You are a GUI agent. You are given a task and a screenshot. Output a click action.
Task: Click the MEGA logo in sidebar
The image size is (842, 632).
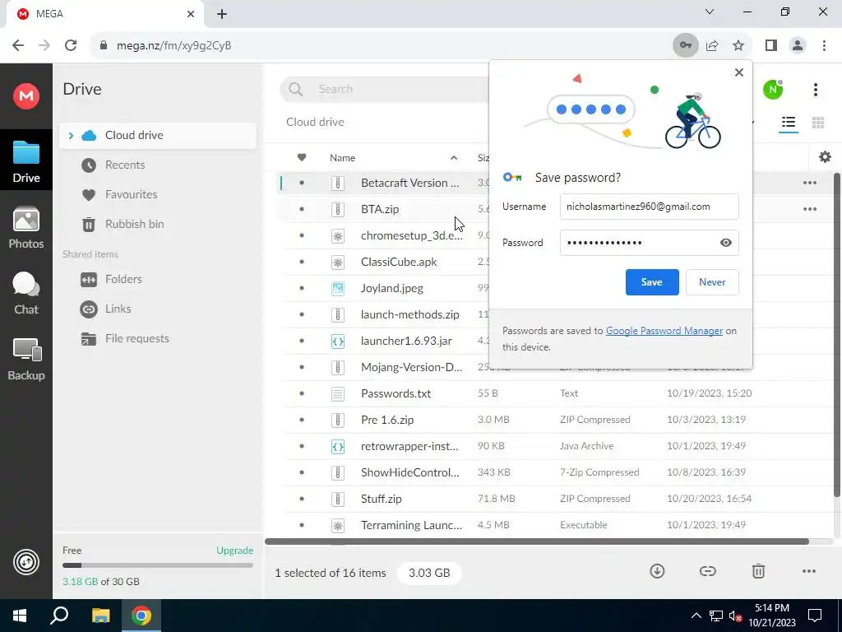[25, 96]
